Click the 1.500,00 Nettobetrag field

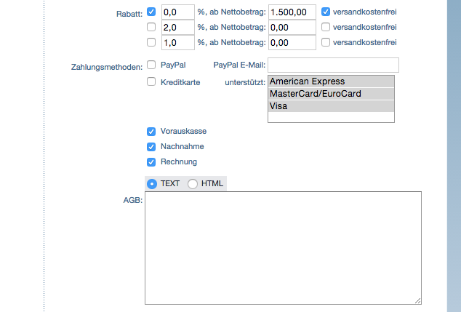(292, 12)
